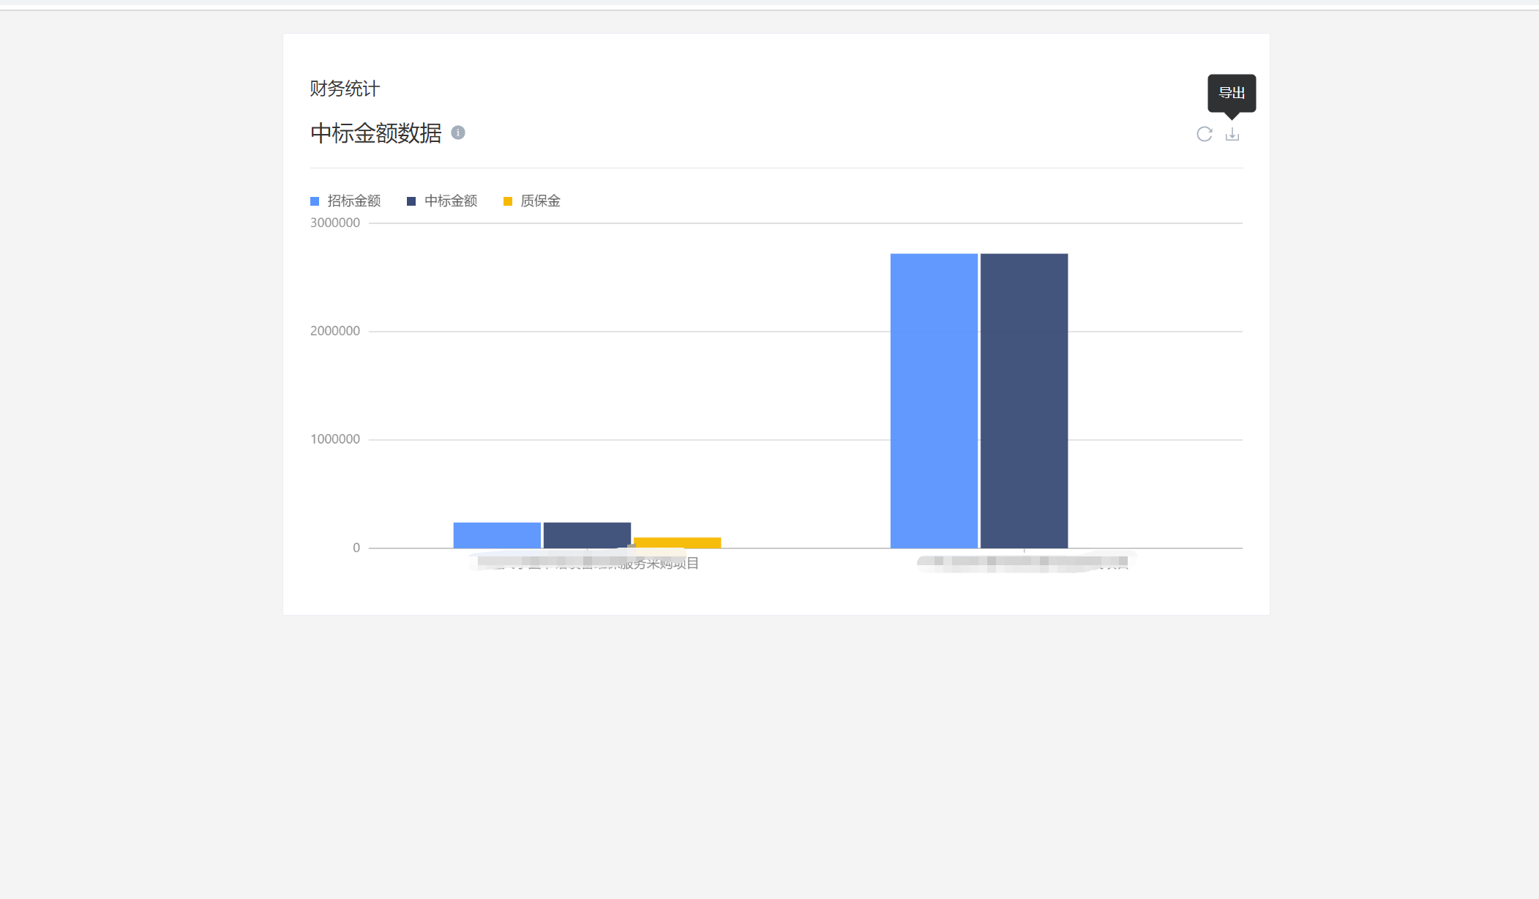Click the 1000000 axis label
The width and height of the screenshot is (1539, 899).
[335, 439]
